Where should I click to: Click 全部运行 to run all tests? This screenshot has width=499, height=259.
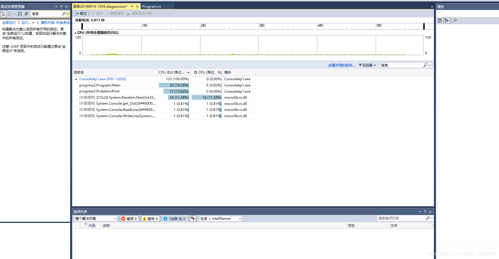point(9,22)
